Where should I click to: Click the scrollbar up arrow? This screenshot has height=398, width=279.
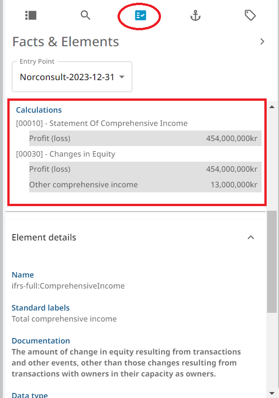pyautogui.click(x=272, y=107)
